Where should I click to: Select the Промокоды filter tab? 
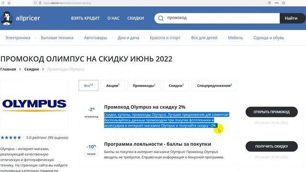pyautogui.click(x=144, y=86)
